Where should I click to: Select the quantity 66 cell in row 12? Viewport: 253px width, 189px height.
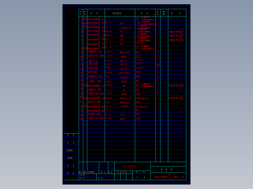[158, 65]
